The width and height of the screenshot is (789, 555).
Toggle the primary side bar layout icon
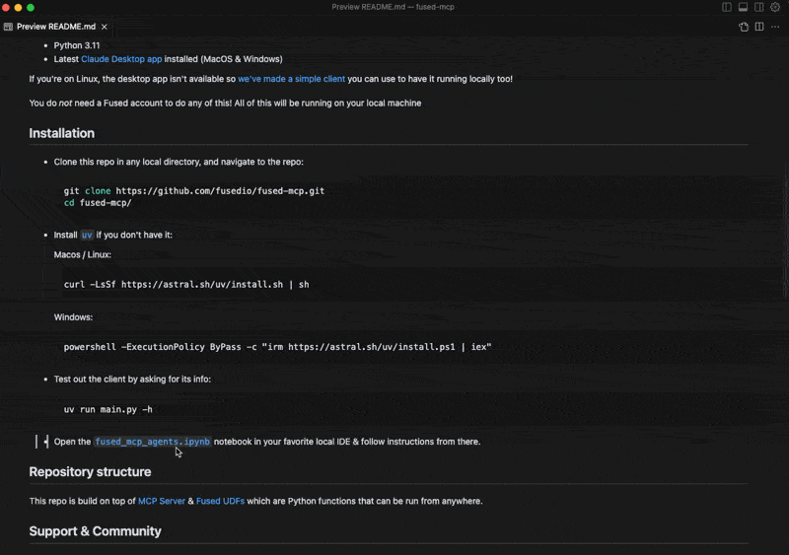727,7
